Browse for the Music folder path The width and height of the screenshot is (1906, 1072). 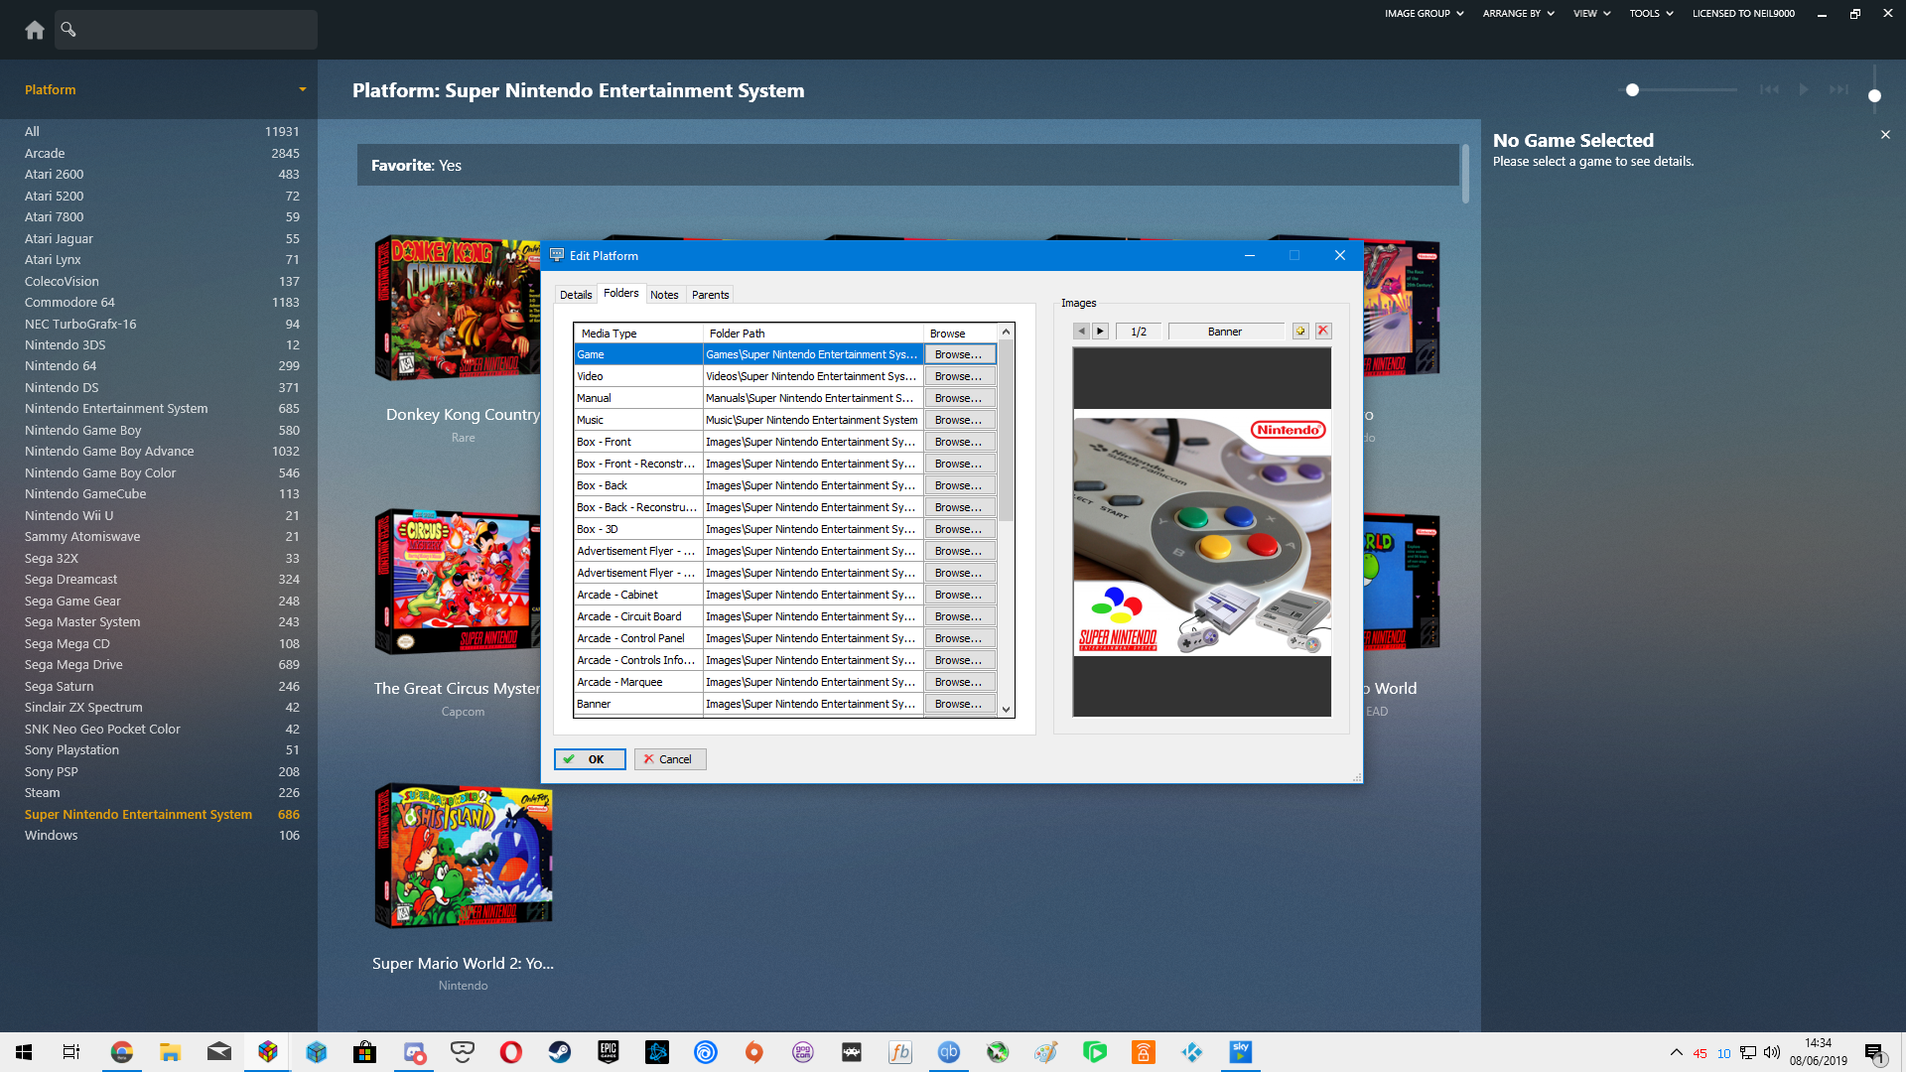pos(959,420)
